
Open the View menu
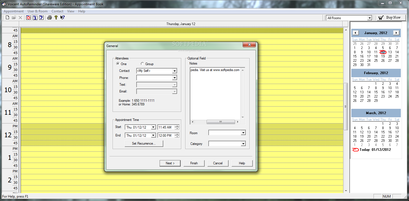click(71, 11)
